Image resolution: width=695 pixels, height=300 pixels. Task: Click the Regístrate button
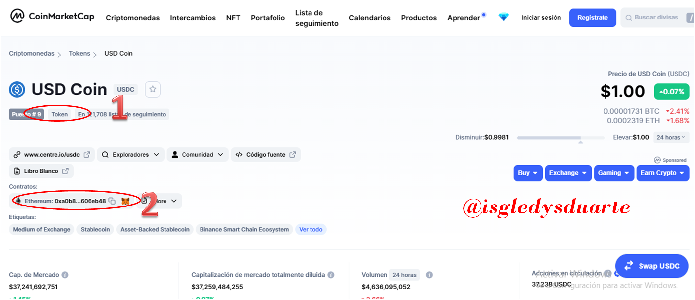pyautogui.click(x=593, y=18)
